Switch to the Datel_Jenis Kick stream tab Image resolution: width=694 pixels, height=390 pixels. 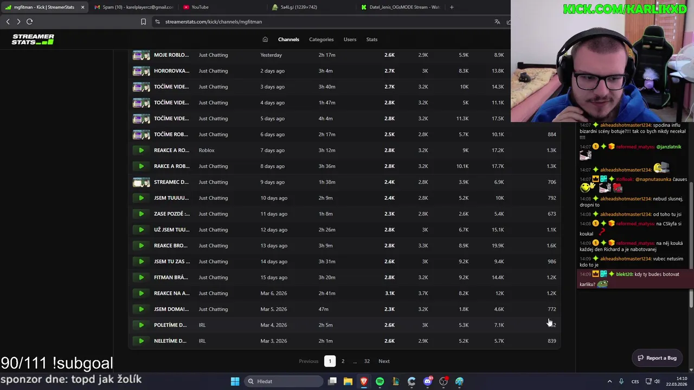coord(400,7)
